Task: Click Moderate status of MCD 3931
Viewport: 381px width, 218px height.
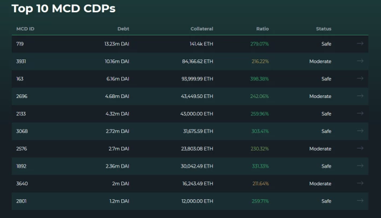Action: click(x=320, y=62)
